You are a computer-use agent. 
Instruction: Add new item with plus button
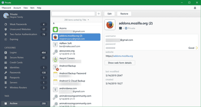coord(99,14)
